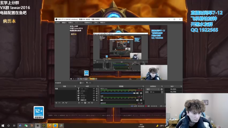Viewport: 228px width, 128px height.
Task: Undock the 混音器 panel via header icon
Action: [x=143, y=86]
